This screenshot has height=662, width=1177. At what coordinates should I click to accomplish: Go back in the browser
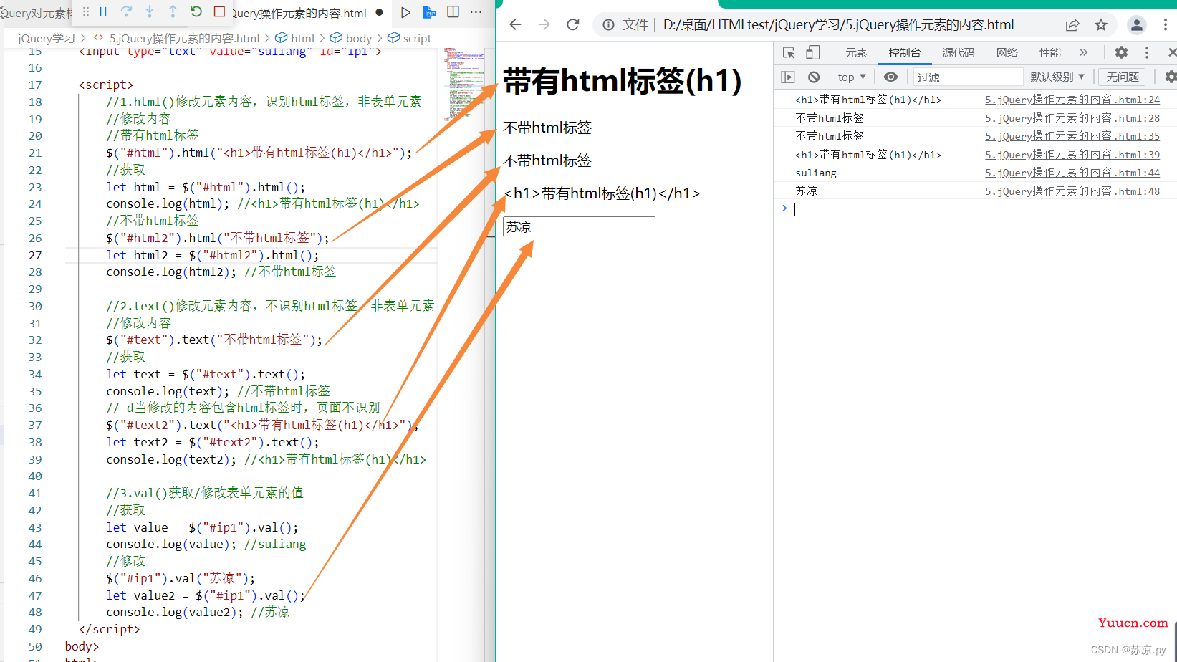tap(515, 25)
